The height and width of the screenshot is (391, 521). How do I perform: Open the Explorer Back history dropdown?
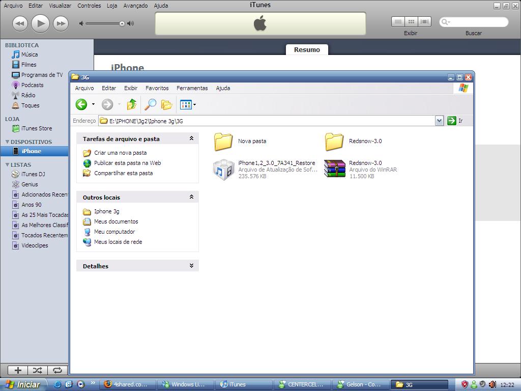point(94,104)
